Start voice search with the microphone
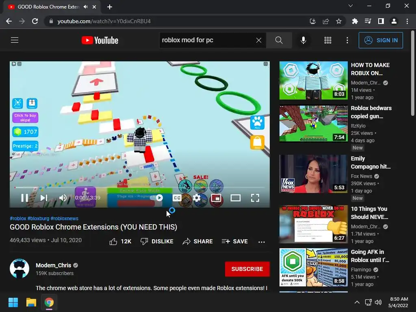 pos(303,40)
